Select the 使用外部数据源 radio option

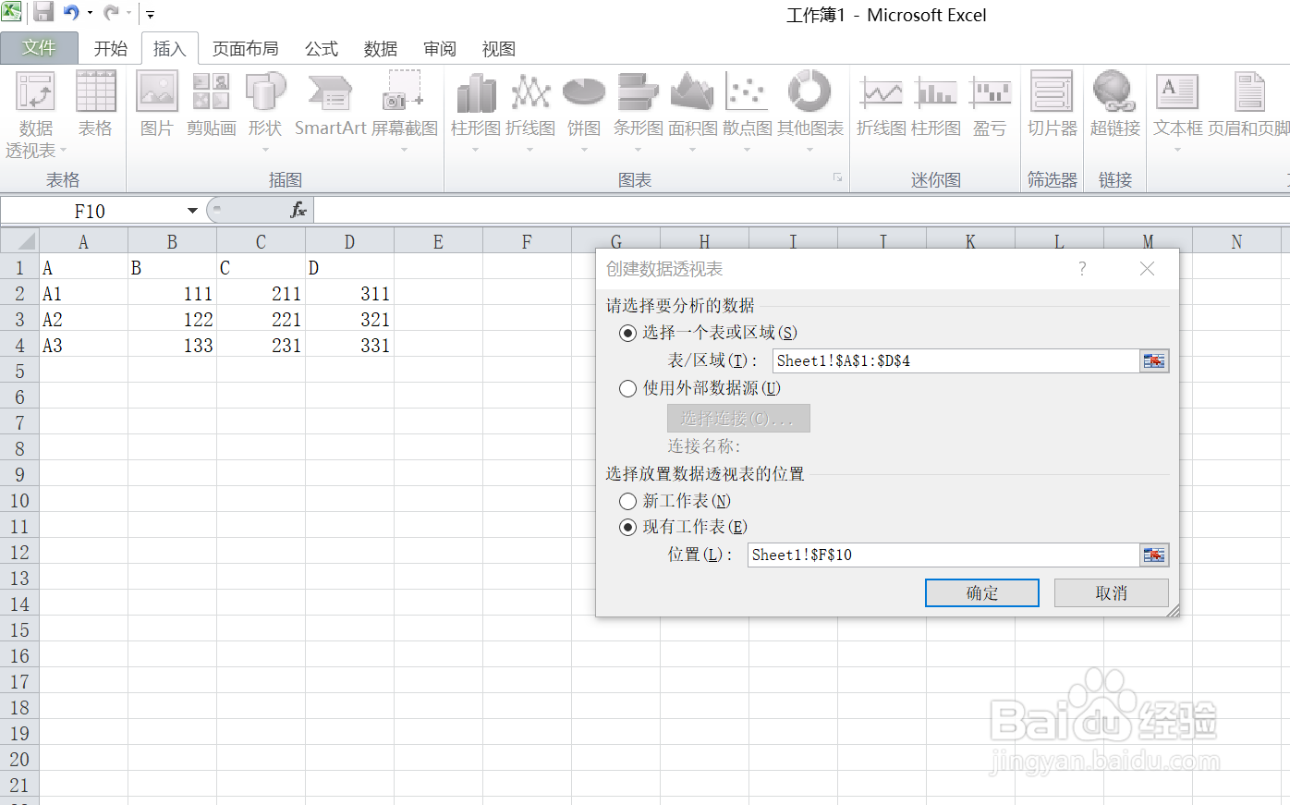click(x=627, y=388)
